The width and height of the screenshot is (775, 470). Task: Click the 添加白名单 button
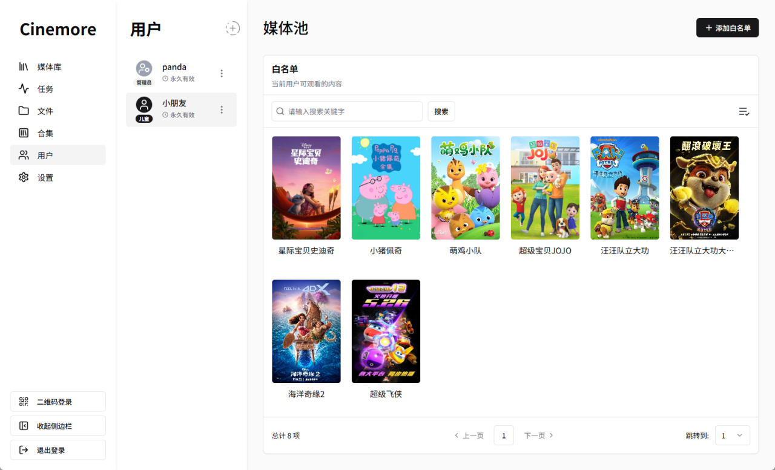click(727, 28)
